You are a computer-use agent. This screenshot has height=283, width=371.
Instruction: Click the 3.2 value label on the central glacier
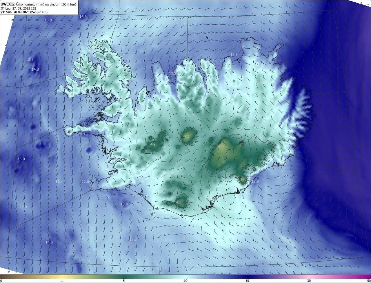[x=187, y=137]
